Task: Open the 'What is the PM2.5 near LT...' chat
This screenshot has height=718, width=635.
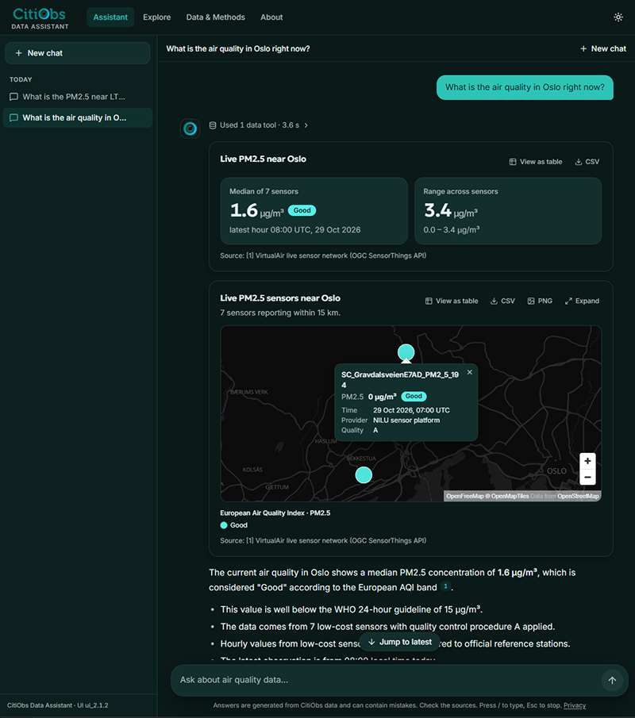Action: (x=78, y=97)
